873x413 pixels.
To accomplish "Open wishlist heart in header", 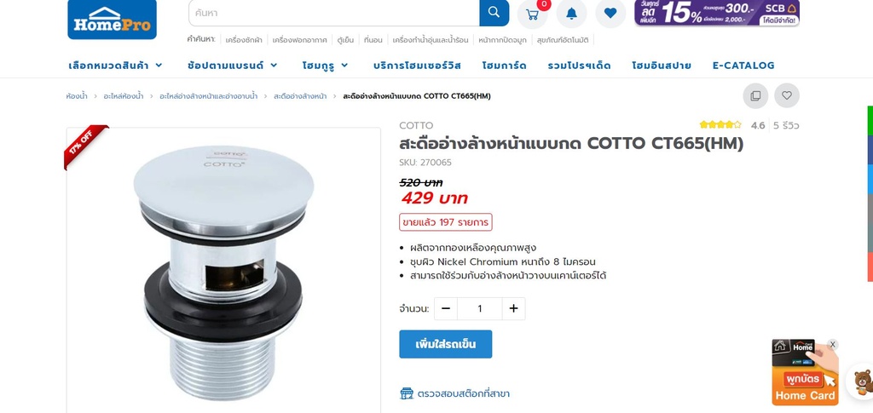I will tap(610, 14).
